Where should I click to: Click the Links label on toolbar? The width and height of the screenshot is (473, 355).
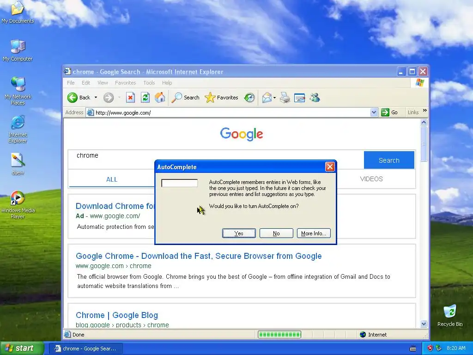[413, 112]
